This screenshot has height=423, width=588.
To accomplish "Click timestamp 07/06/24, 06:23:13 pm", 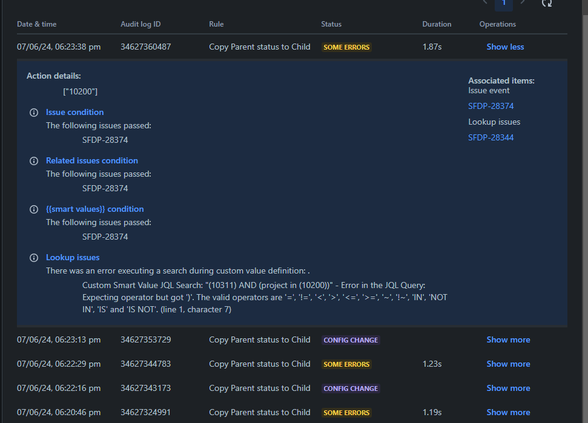I will 59,340.
